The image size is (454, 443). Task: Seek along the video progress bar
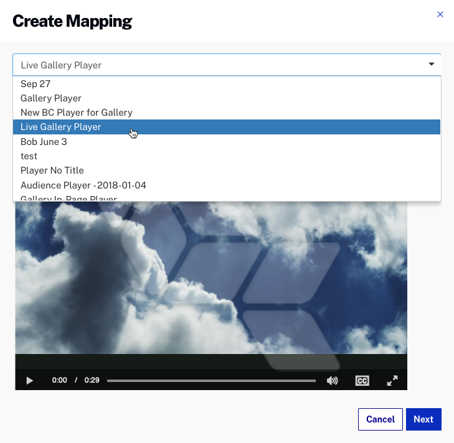(212, 381)
